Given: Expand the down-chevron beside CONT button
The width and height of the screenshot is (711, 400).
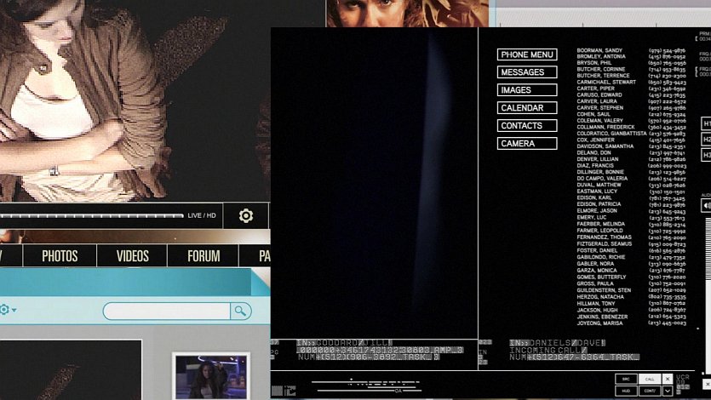Looking at the screenshot, I should click(x=668, y=391).
